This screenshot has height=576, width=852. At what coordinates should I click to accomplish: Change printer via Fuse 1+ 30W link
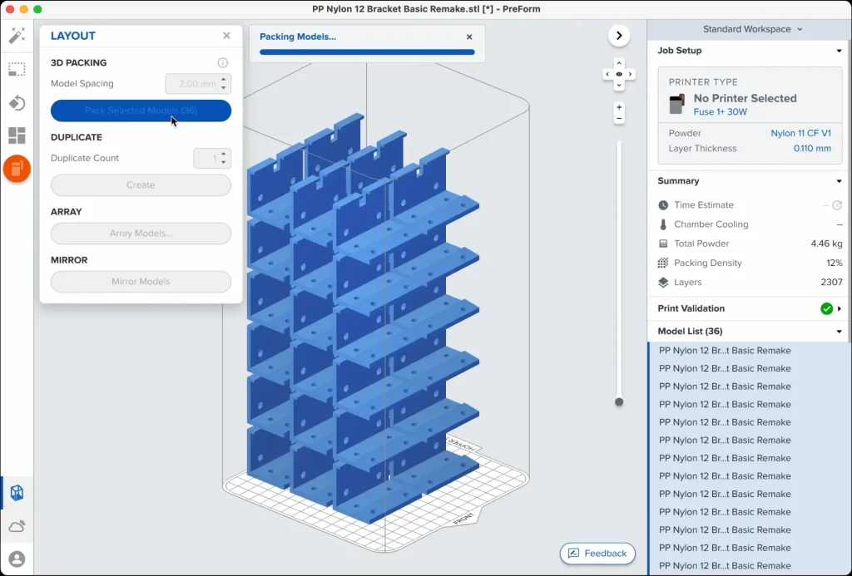720,112
